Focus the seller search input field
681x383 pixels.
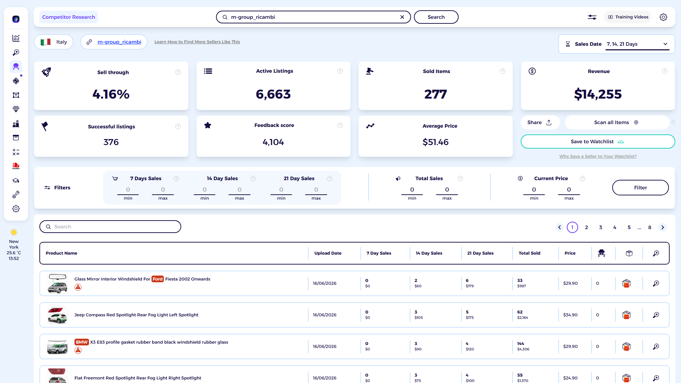[314, 17]
